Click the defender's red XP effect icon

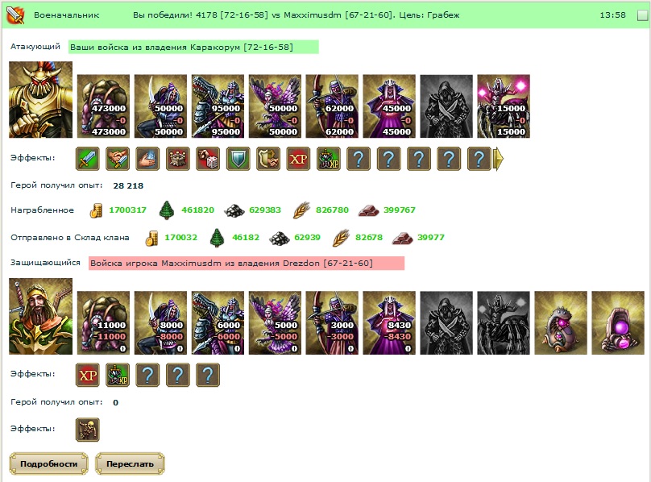click(x=88, y=375)
